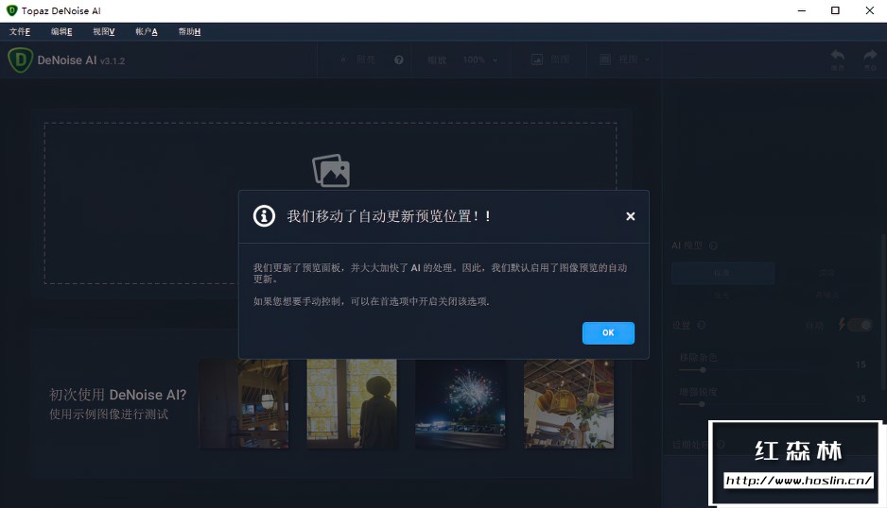
Task: Minimize the Topaz DeNoise AI window
Action: pyautogui.click(x=802, y=10)
